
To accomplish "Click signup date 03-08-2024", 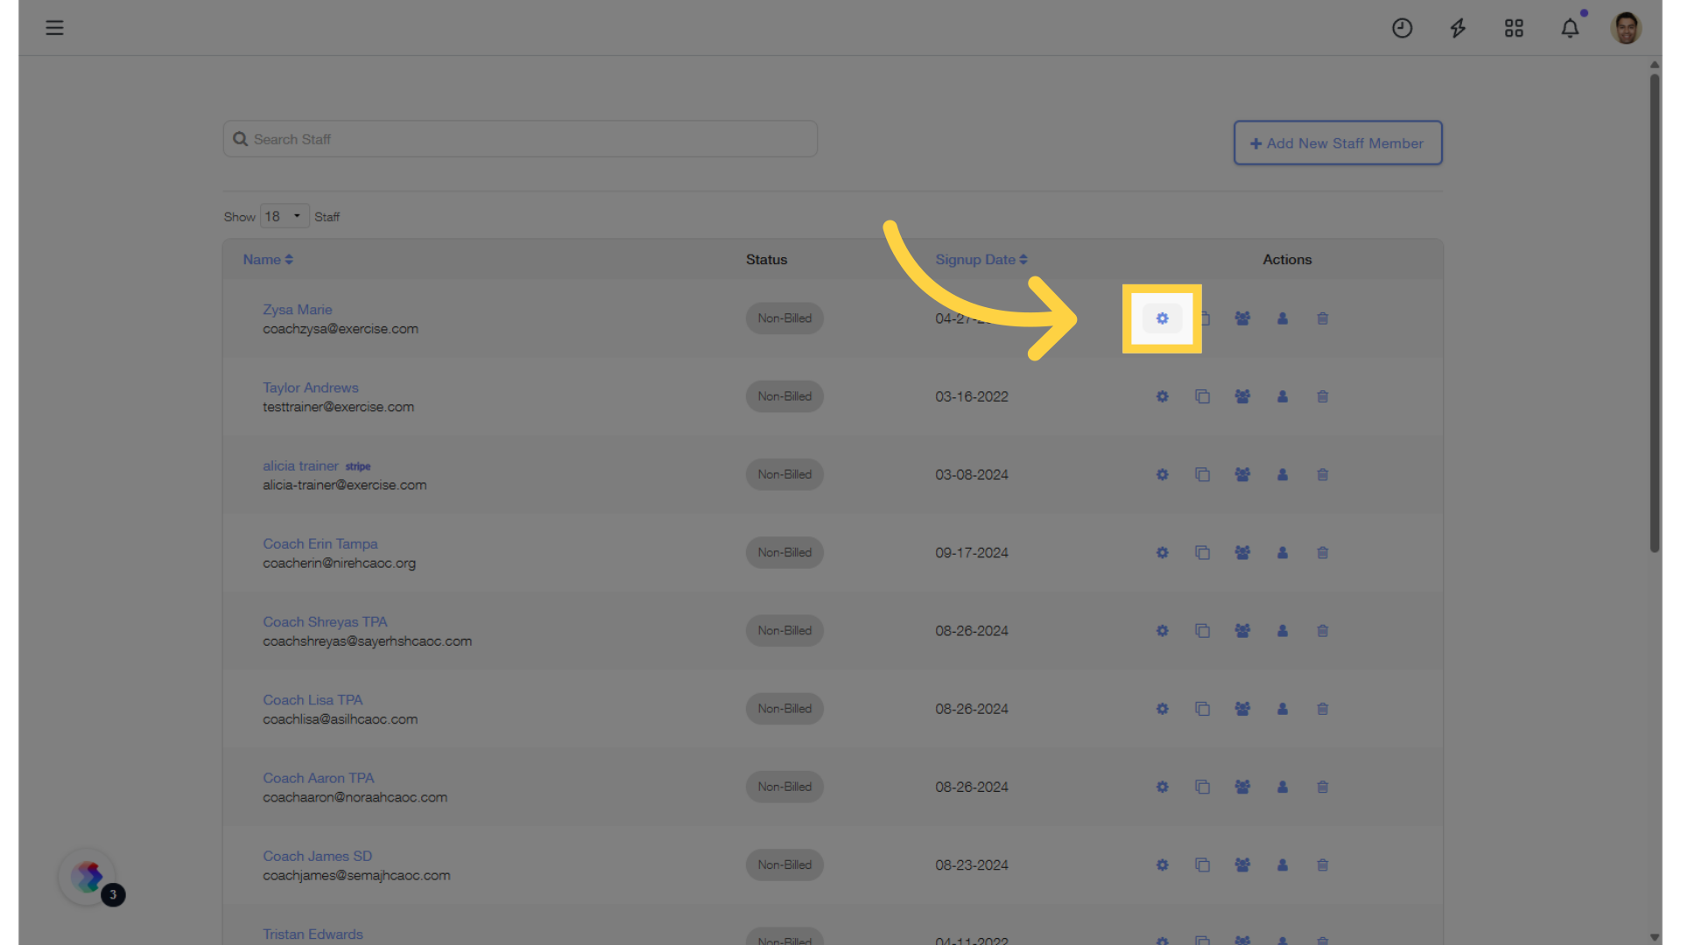I will coord(972,474).
